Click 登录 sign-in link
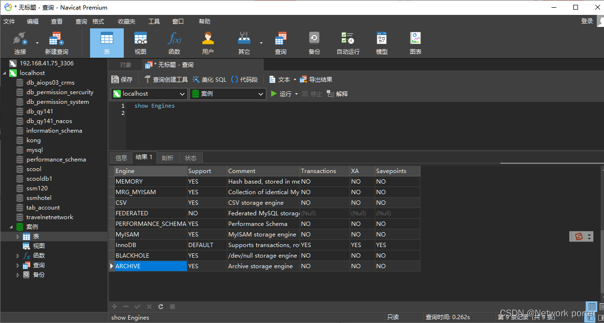The height and width of the screenshot is (323, 604). tap(587, 21)
